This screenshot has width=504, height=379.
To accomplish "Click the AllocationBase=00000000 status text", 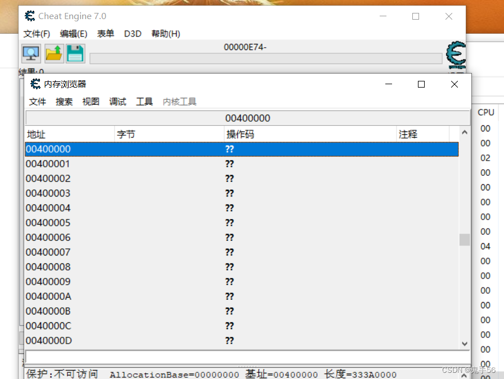I will coord(174,375).
